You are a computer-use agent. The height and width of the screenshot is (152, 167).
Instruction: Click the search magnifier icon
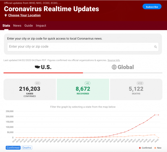pyautogui.click(x=156, y=47)
